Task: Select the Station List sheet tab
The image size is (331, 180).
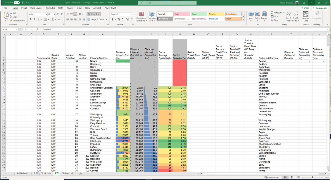Action: pos(67,173)
